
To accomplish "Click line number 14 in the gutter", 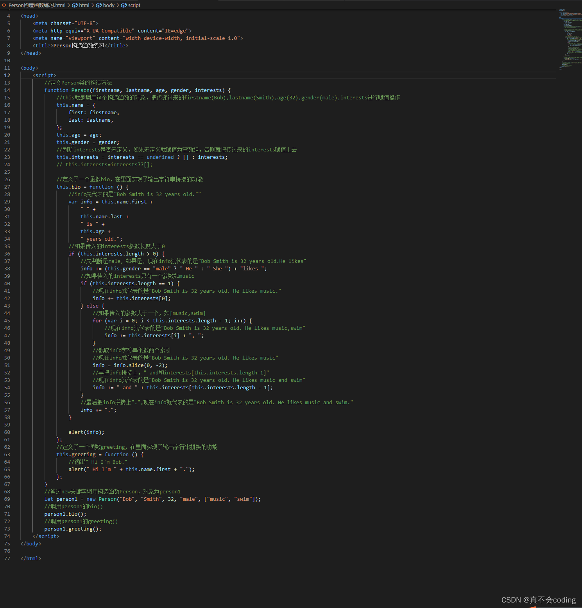I will tap(7, 90).
